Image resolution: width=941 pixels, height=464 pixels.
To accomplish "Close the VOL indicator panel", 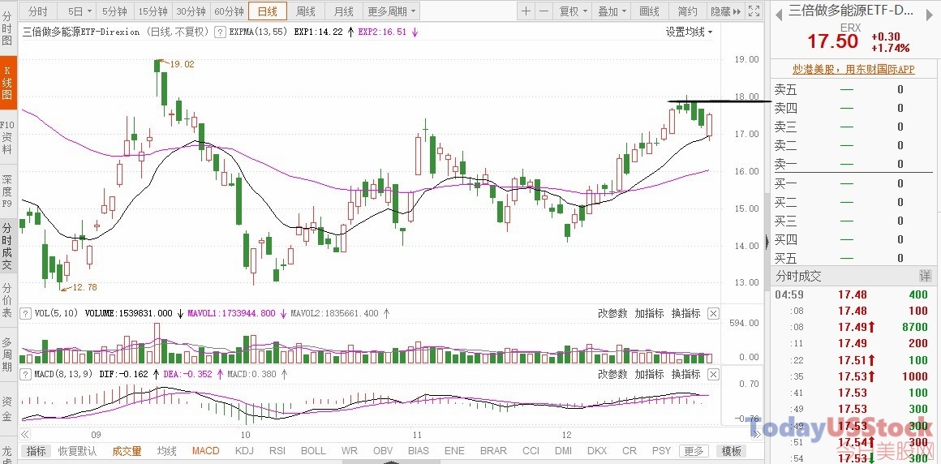I will tap(713, 313).
